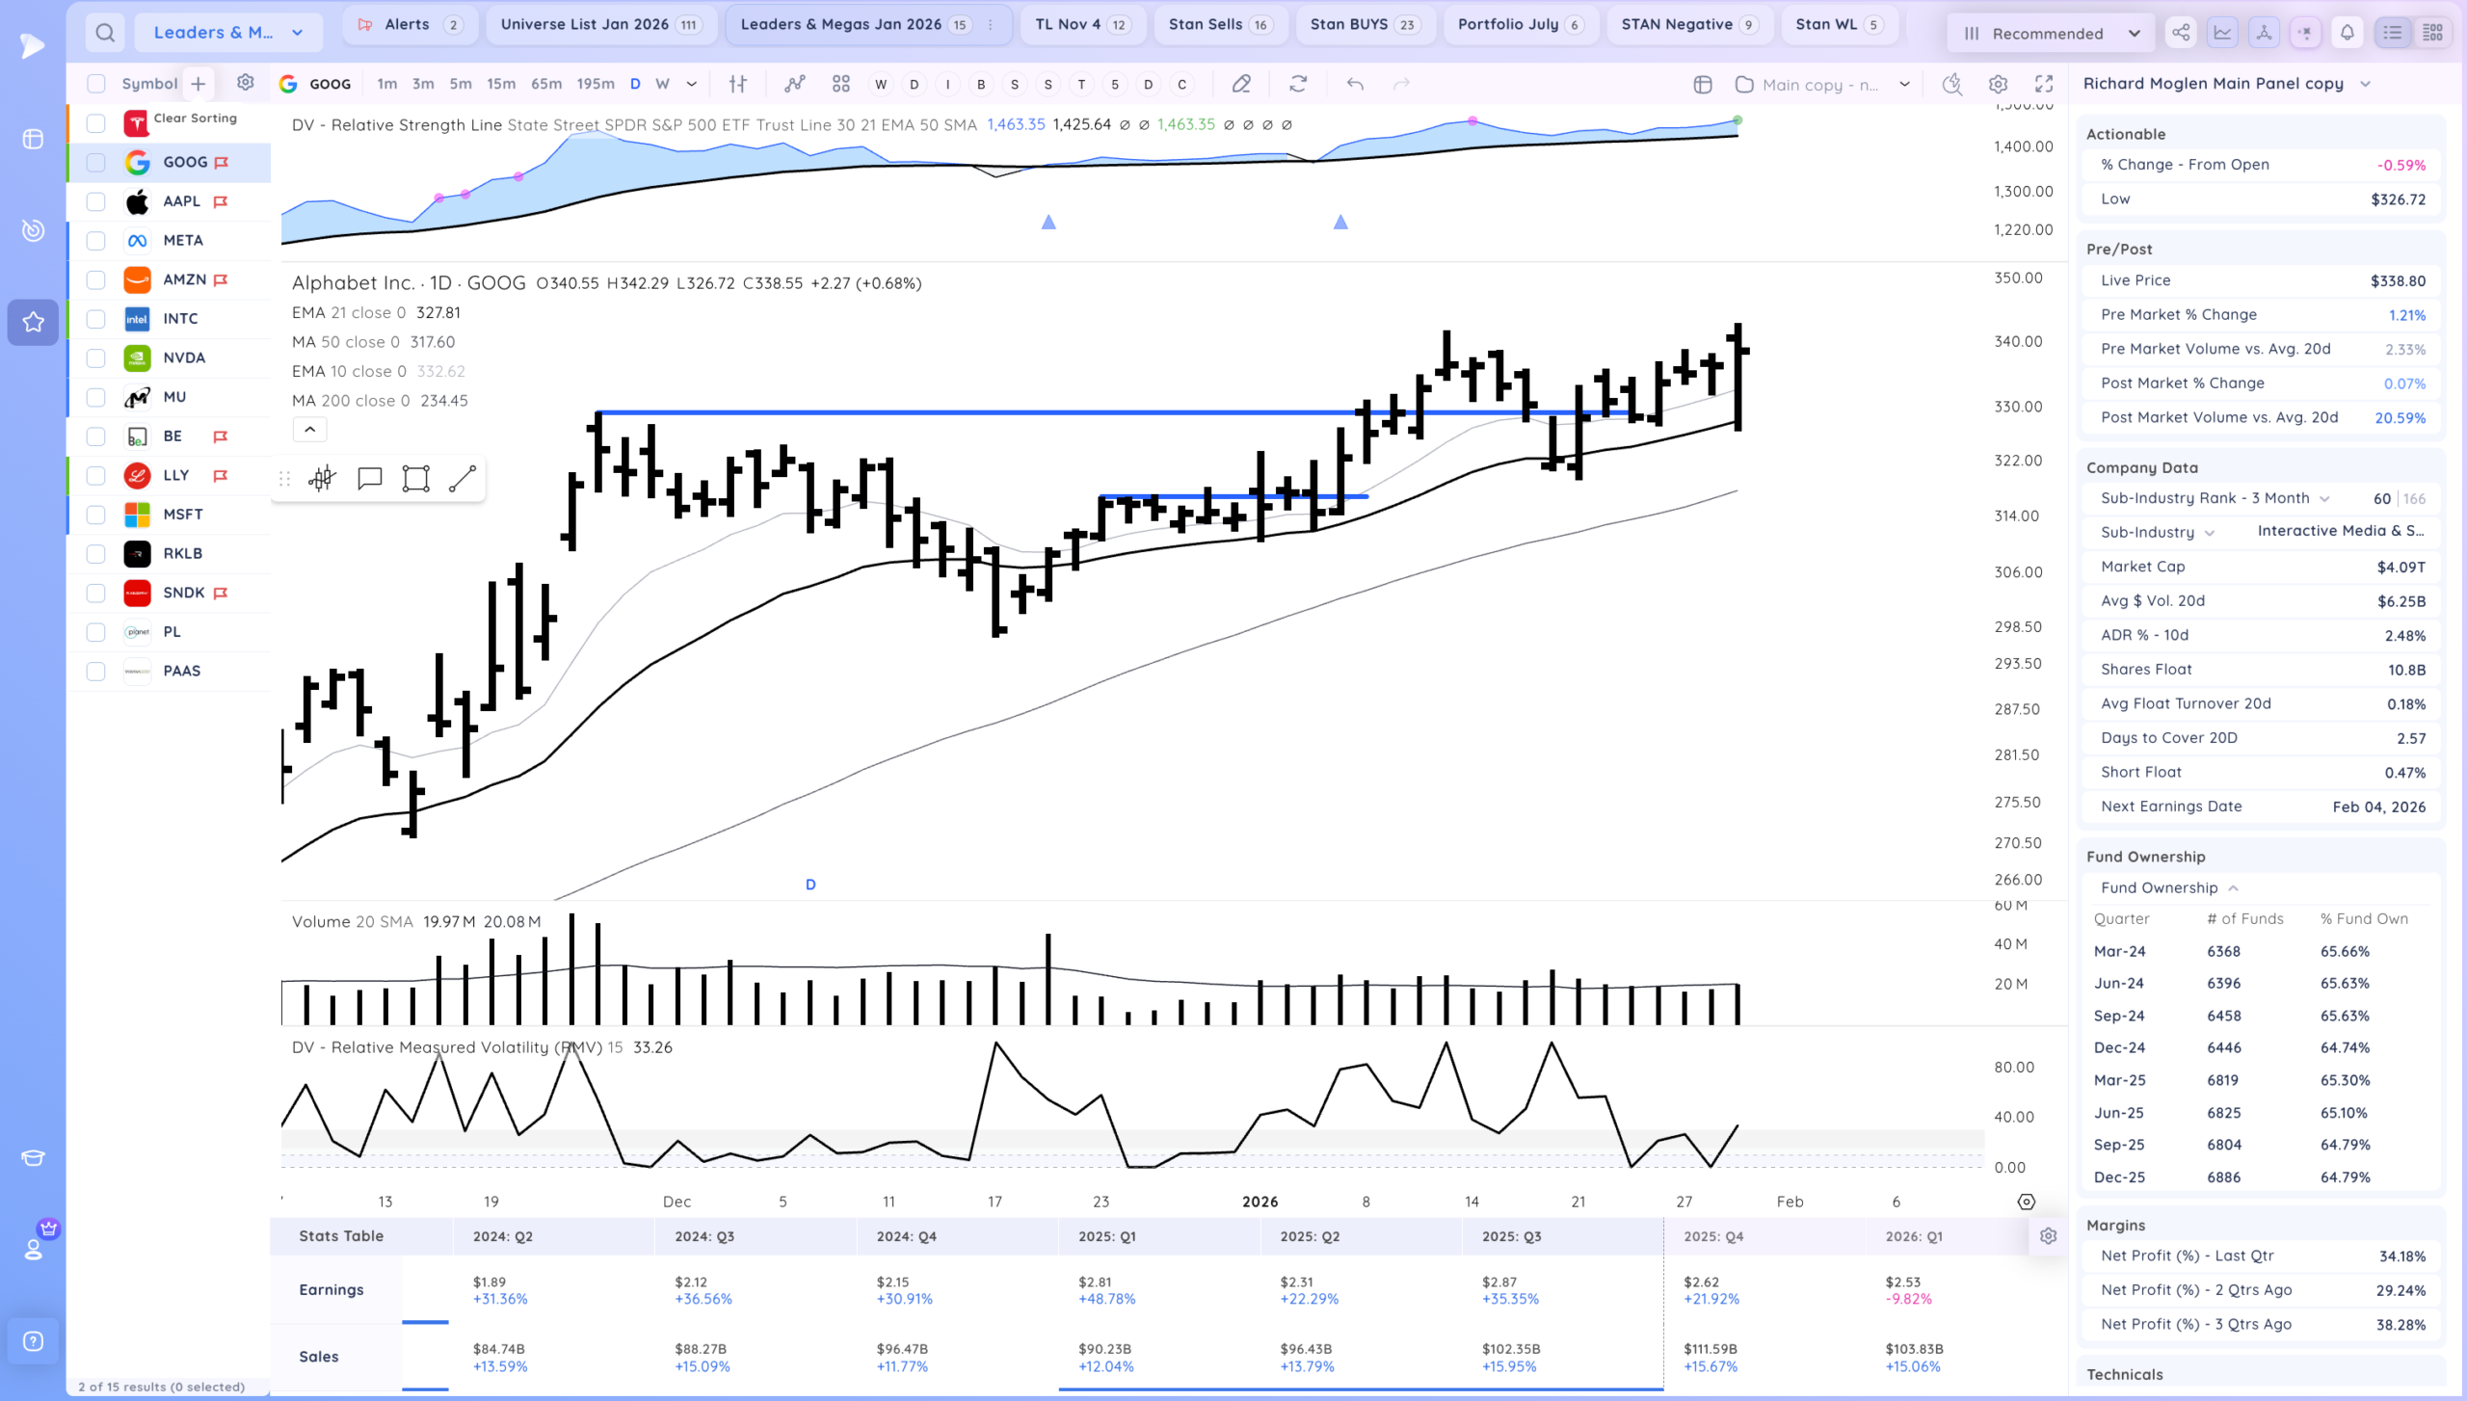Image resolution: width=2467 pixels, height=1401 pixels.
Task: Click the undo arrow in chart toolbar
Action: pos(1356,84)
